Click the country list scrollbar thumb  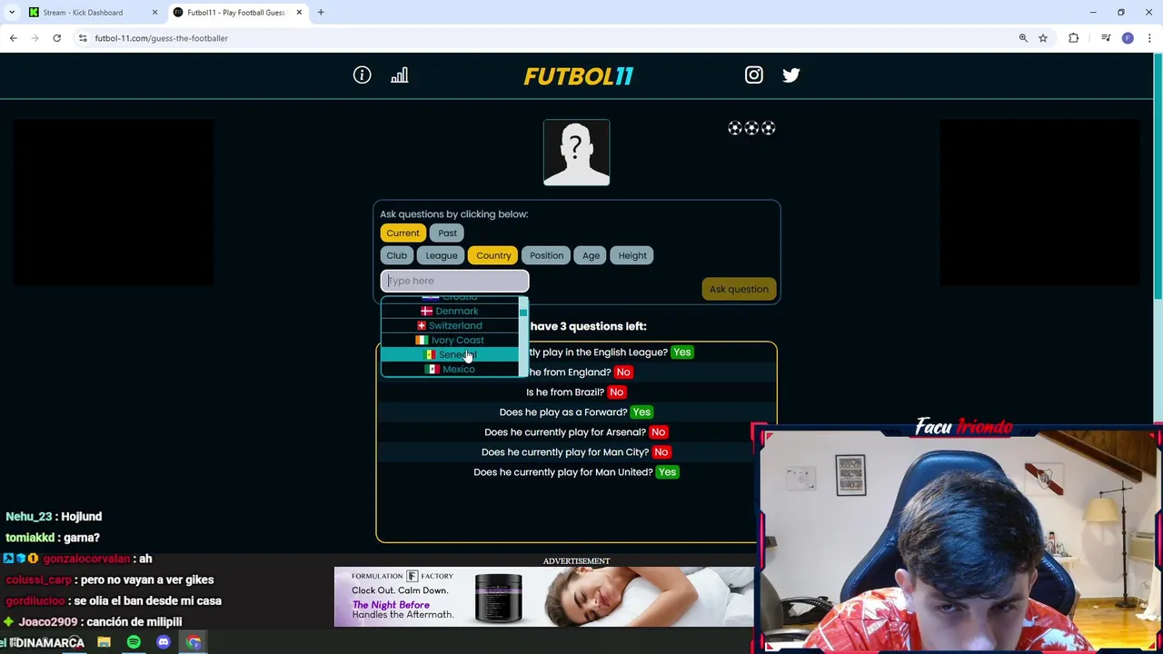click(x=523, y=312)
